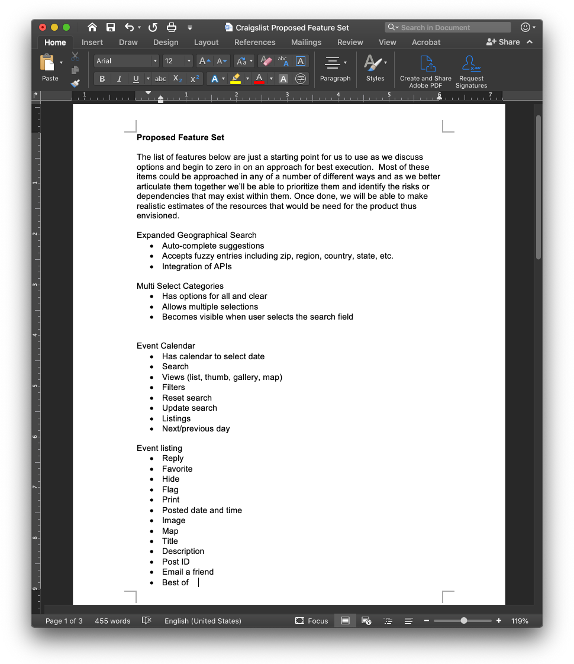Click the tab selector ruler corner

[36, 95]
